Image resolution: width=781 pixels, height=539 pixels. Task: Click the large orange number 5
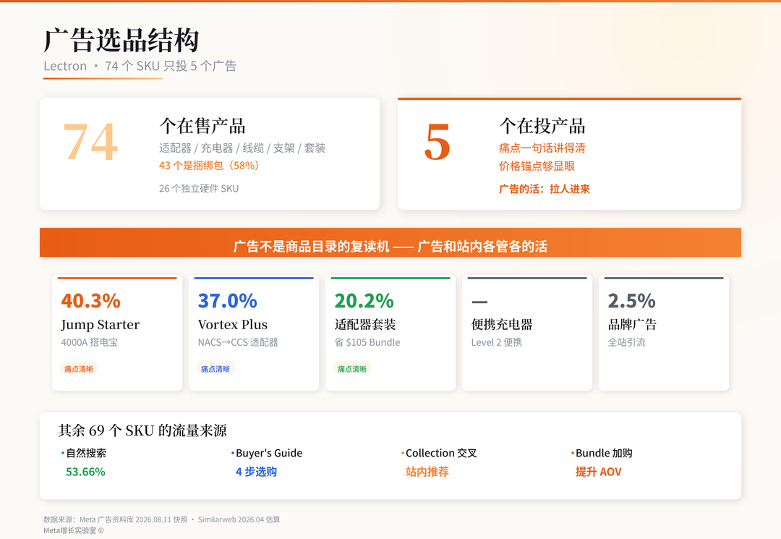tap(438, 143)
